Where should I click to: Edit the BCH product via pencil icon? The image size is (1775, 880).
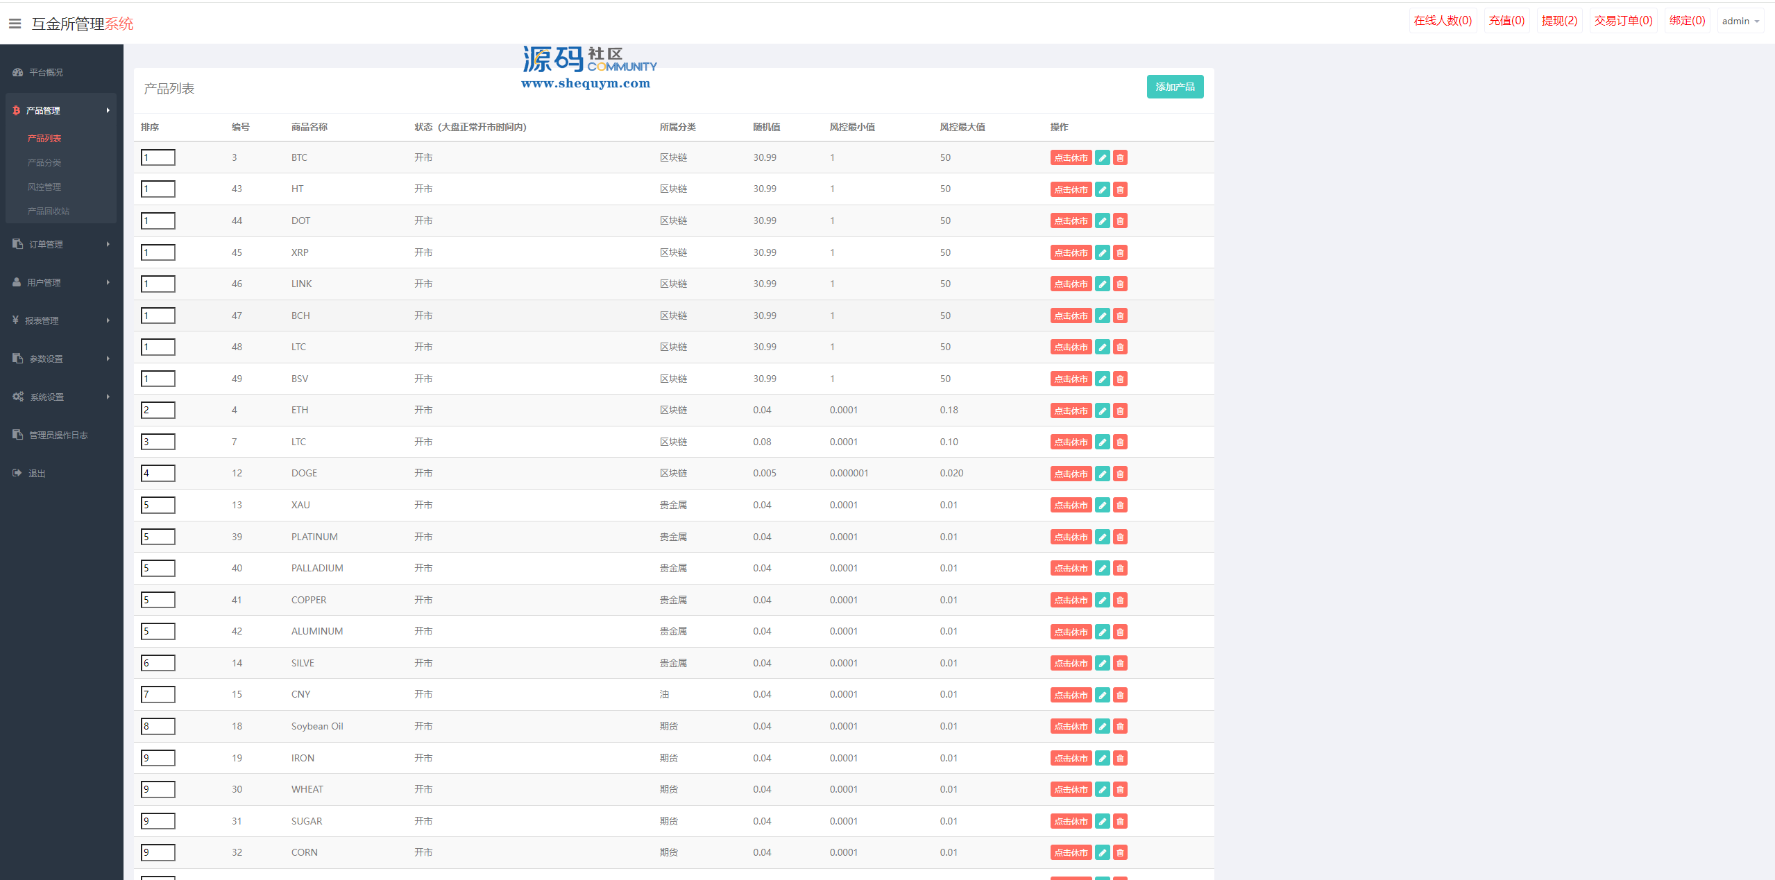[x=1102, y=316]
